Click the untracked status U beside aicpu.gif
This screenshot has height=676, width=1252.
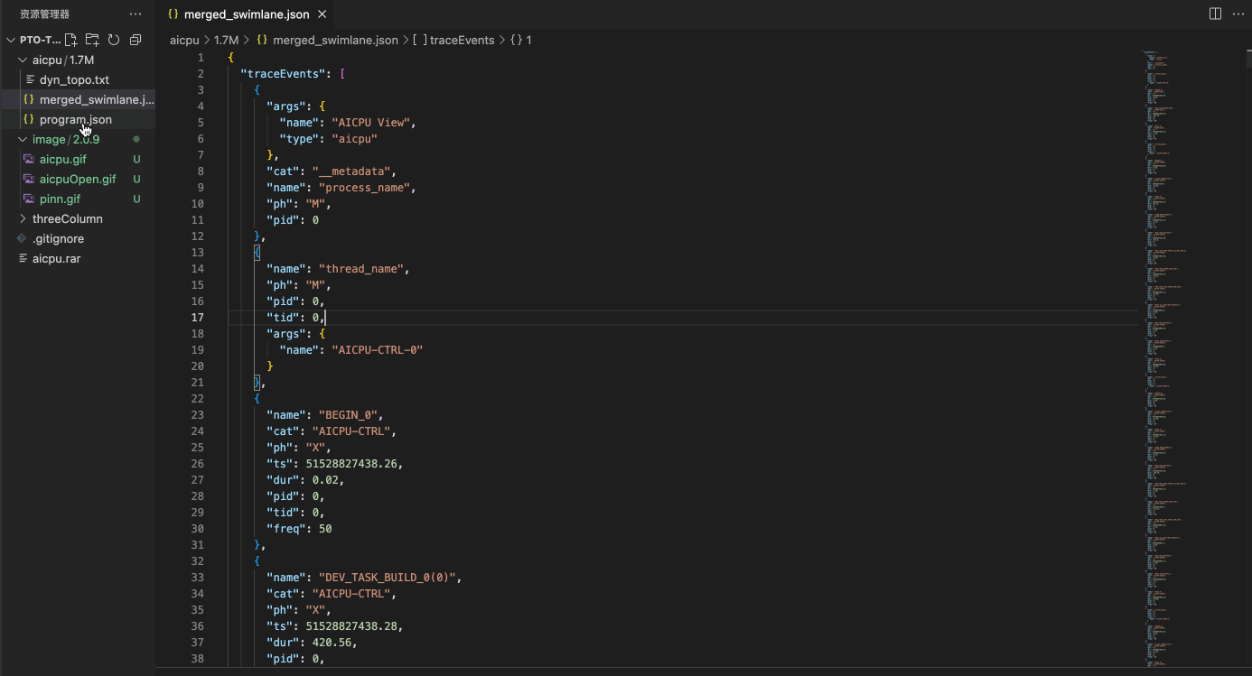[136, 159]
